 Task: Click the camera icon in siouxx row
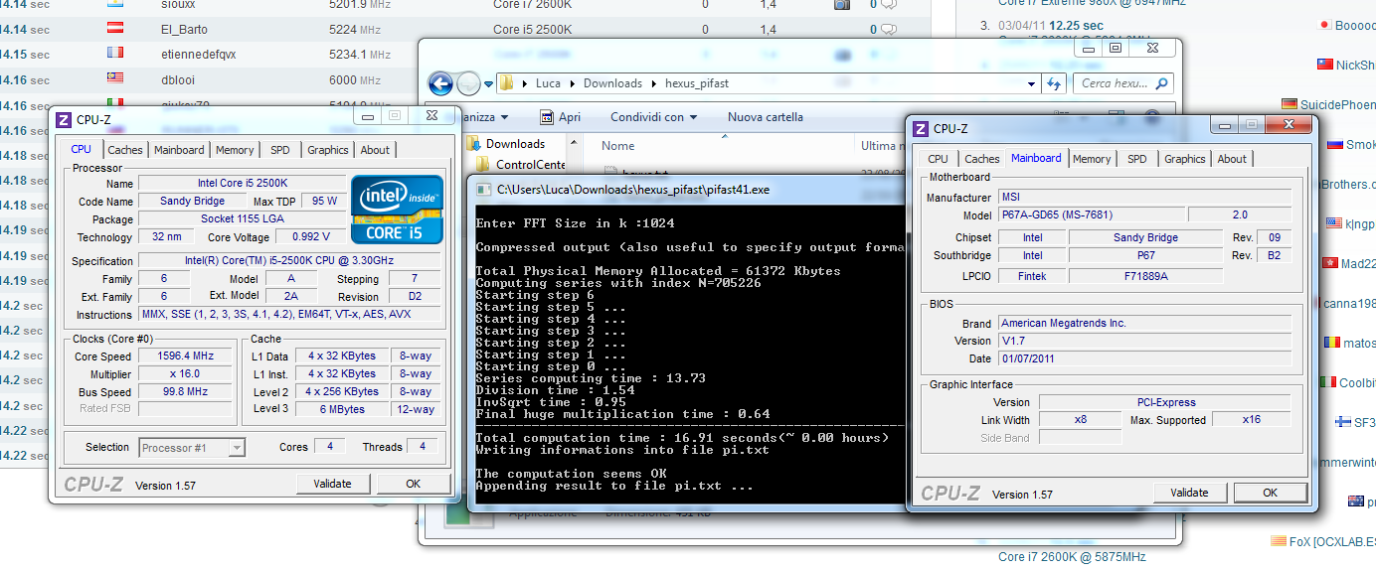841,5
